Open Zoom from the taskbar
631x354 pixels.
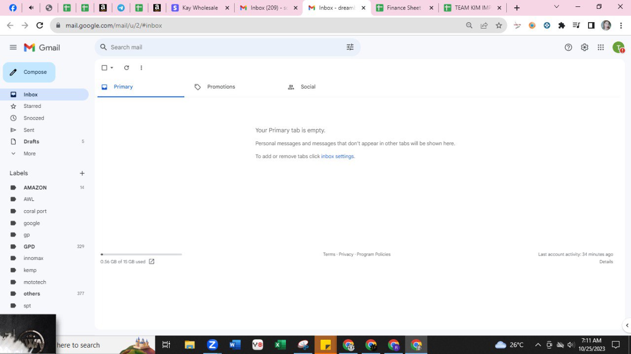click(212, 345)
